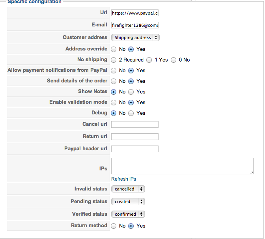265x239 pixels.
Task: Click the Return url text box
Action: tap(134, 137)
